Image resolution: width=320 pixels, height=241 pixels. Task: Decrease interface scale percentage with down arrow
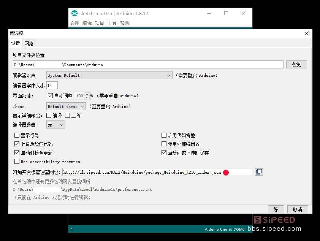click(87, 98)
